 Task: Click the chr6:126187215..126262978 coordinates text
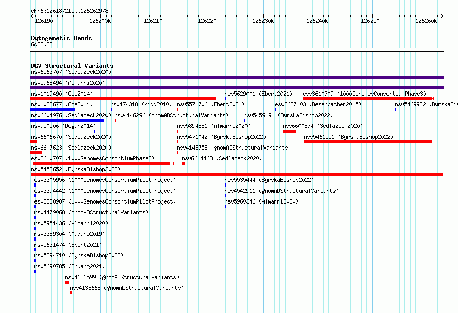tap(69, 11)
